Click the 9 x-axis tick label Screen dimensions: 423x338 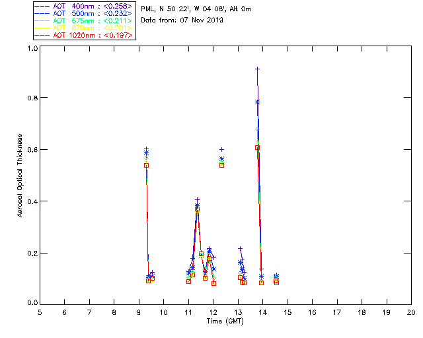(x=139, y=312)
